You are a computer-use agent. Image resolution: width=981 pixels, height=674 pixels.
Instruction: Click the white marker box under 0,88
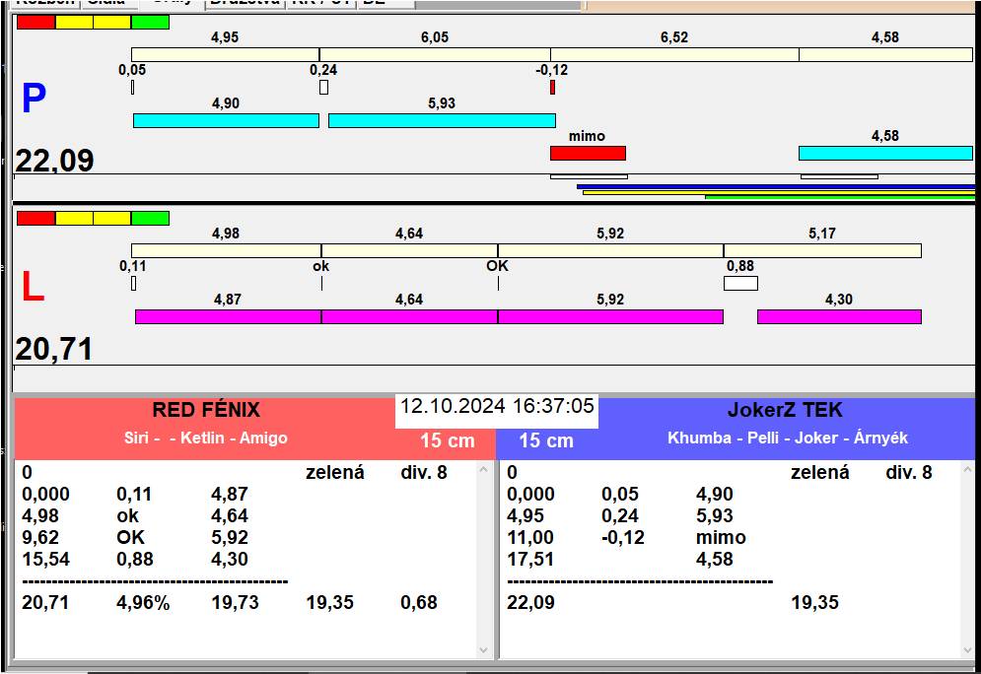[x=740, y=283]
